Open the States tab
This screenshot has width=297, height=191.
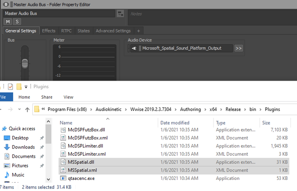pos(84,31)
